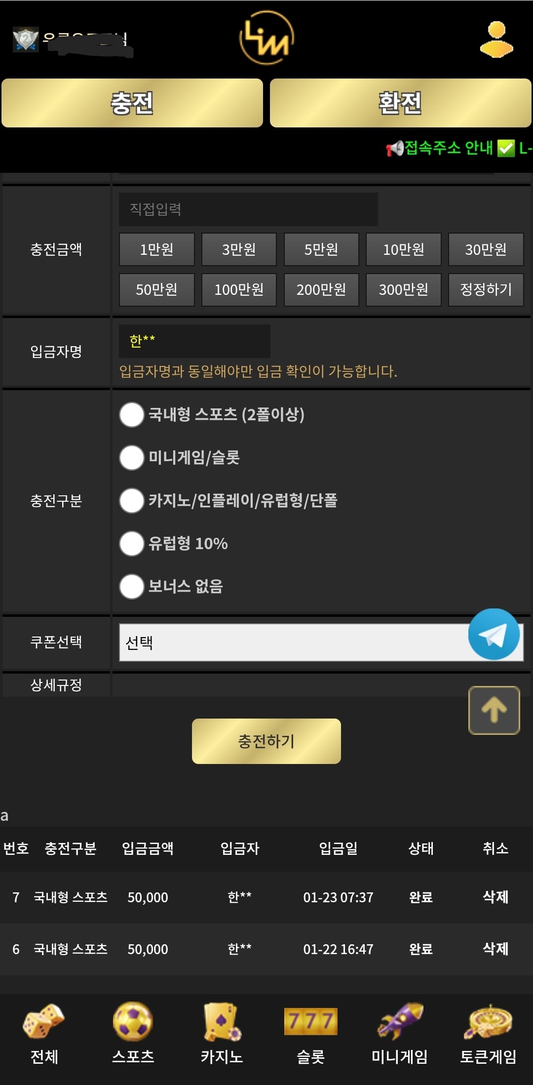The image size is (533, 1085).
Task: Switch to the 충전 tab
Action: click(132, 103)
